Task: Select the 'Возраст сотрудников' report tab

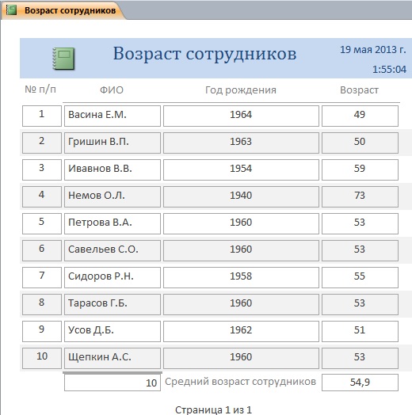Action: tap(63, 10)
